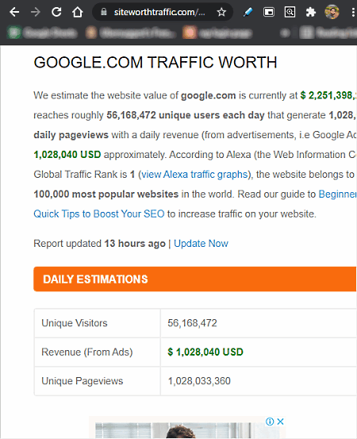
Task: View site security lock info
Action: pyautogui.click(x=104, y=12)
